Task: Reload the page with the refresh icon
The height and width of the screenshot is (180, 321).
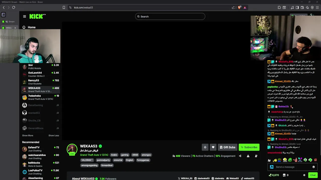Action: [x=14, y=7]
